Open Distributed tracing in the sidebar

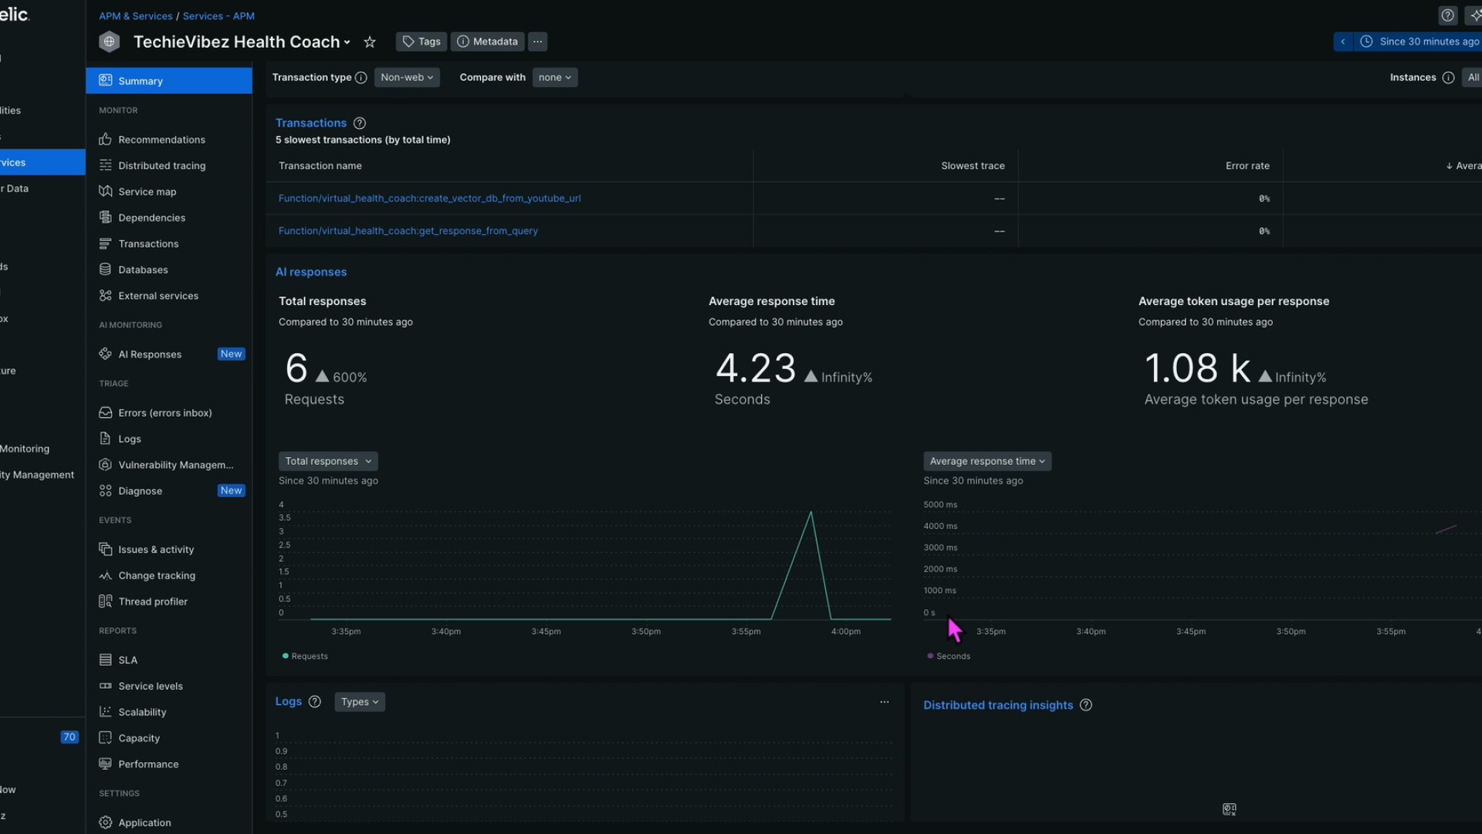[161, 166]
